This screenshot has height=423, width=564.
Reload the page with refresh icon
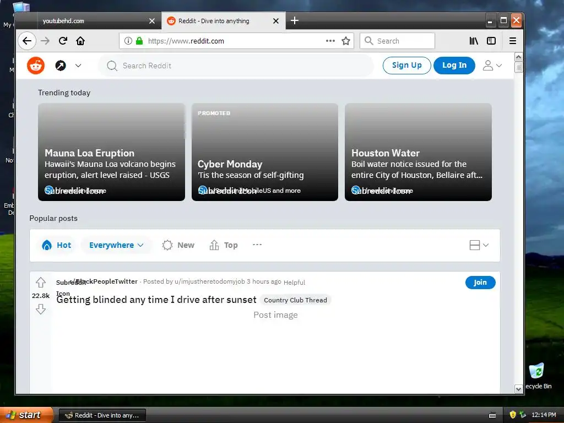click(x=63, y=41)
